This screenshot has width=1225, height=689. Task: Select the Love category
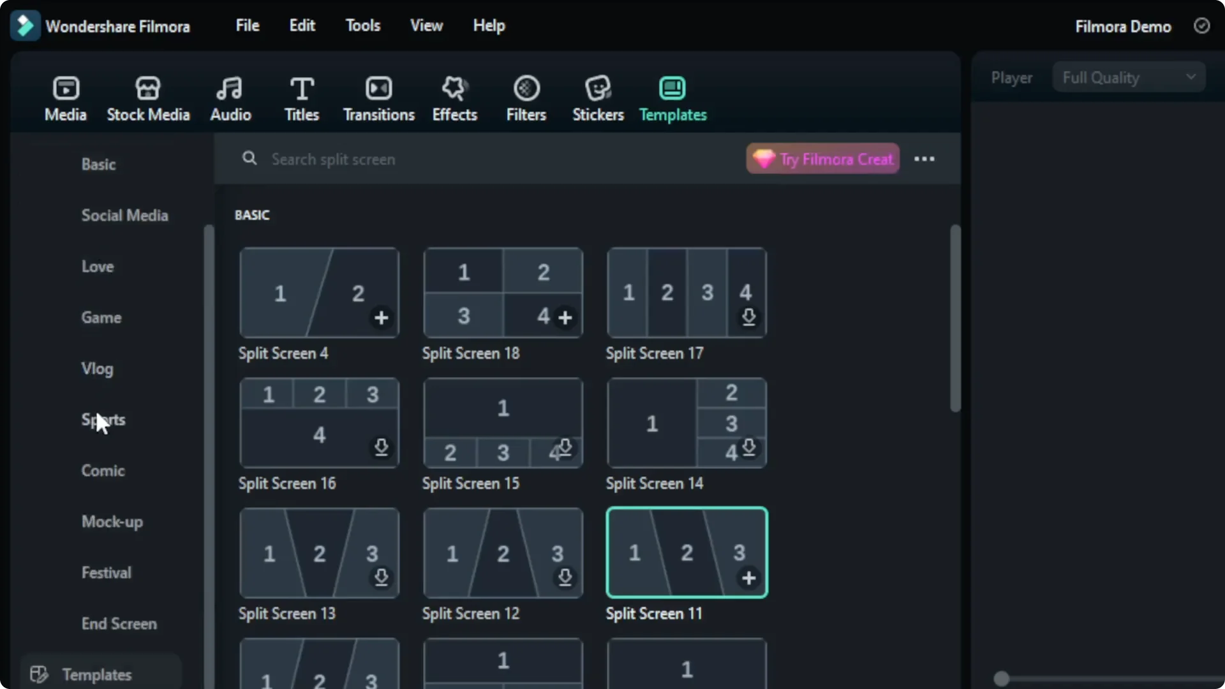[x=98, y=267]
